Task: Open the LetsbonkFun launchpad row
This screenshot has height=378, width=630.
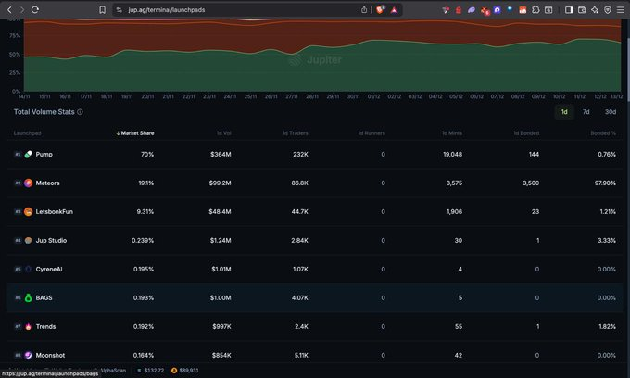Action: point(315,211)
